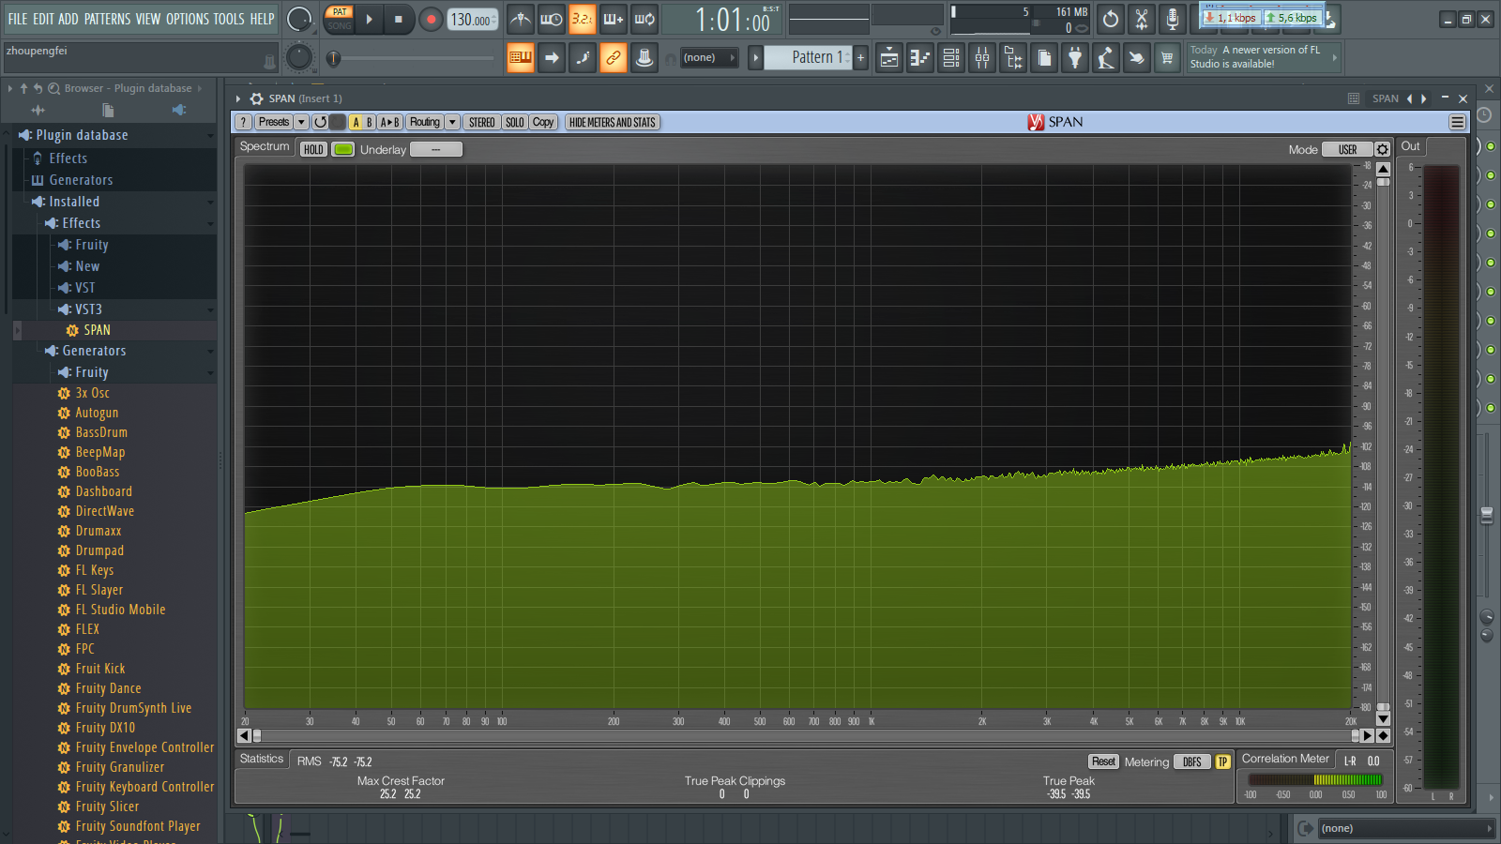Select PAT pattern mode
The image size is (1501, 844).
(x=340, y=12)
